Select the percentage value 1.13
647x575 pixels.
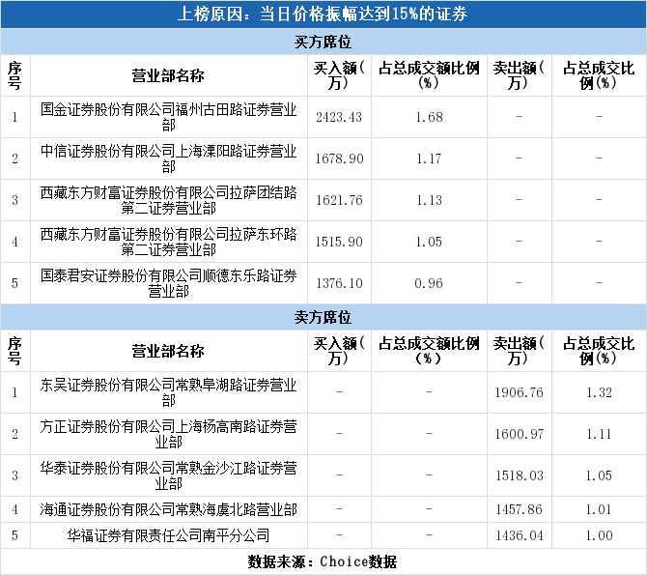click(429, 200)
